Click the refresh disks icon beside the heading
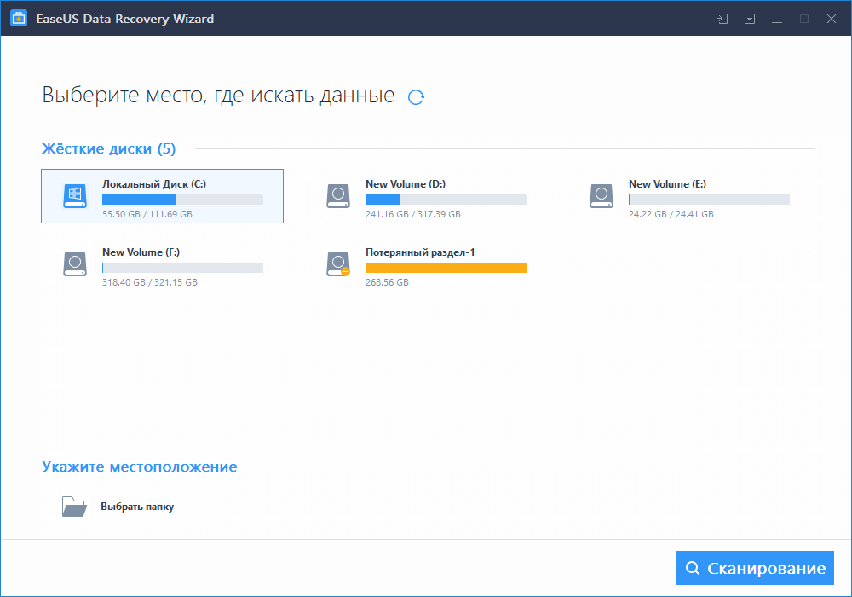 (416, 97)
